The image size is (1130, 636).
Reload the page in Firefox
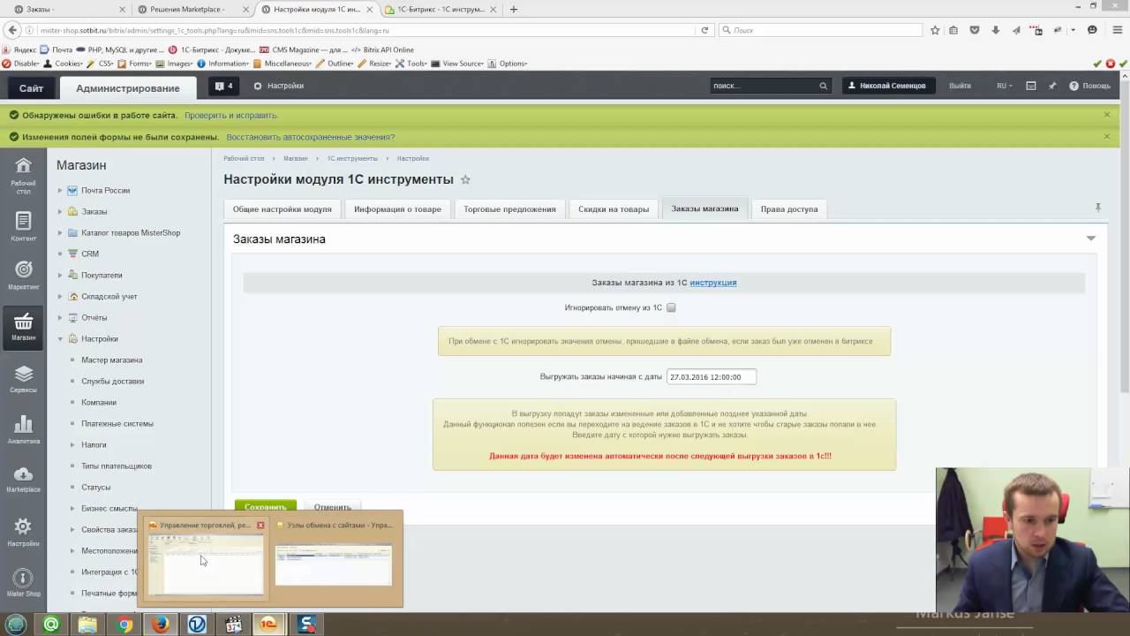pos(704,30)
